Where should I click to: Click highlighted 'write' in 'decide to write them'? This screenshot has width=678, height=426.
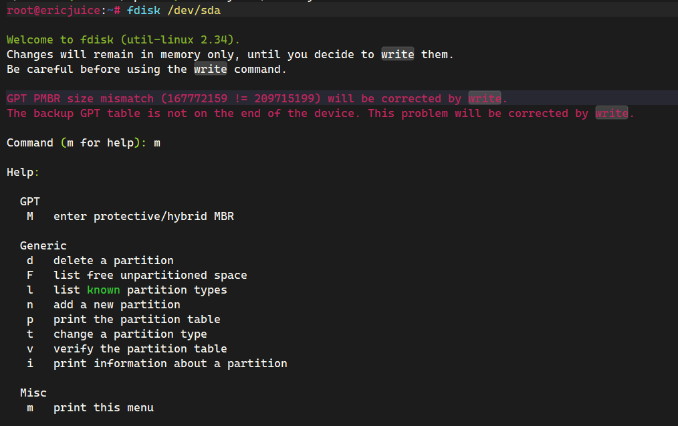[398, 54]
